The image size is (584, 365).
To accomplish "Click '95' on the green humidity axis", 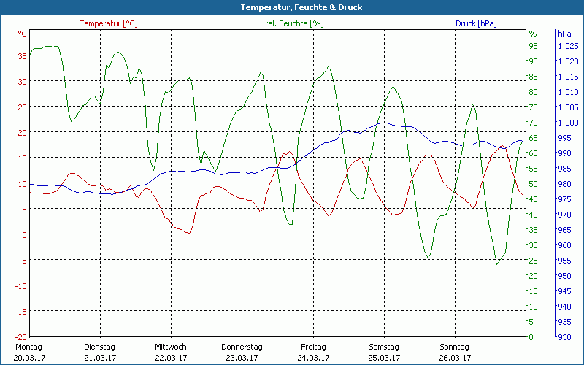I will (x=534, y=46).
